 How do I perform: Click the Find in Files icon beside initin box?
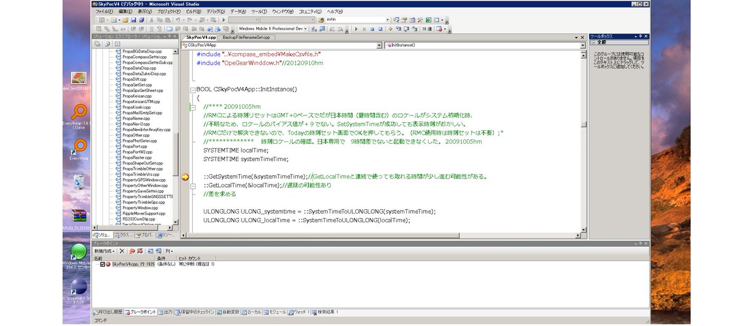(x=320, y=20)
